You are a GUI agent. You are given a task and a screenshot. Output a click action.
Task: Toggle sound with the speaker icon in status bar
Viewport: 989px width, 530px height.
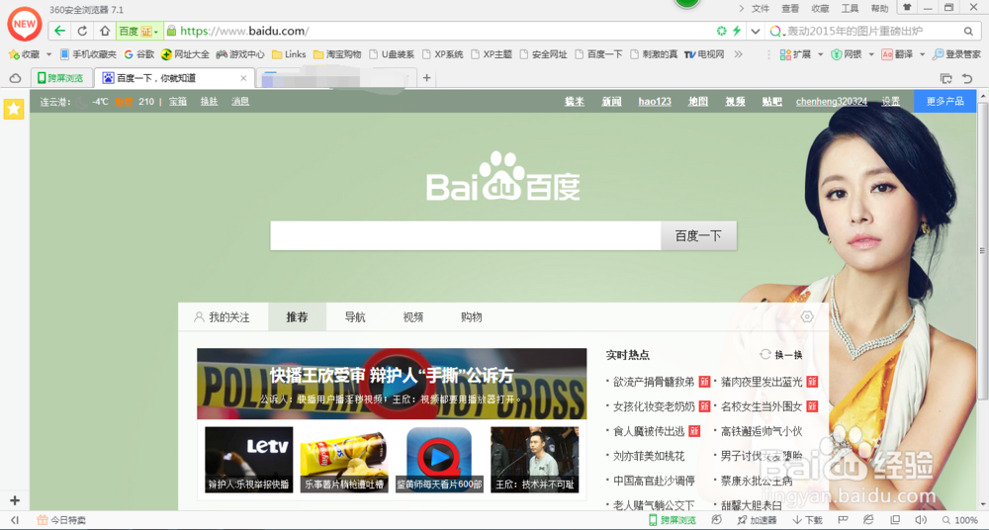[921, 520]
